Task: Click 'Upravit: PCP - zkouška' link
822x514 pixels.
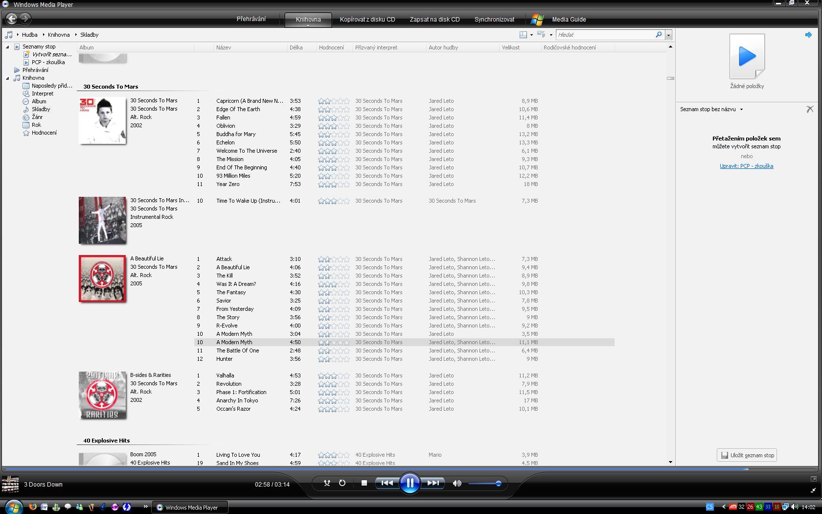Action: 746,166
